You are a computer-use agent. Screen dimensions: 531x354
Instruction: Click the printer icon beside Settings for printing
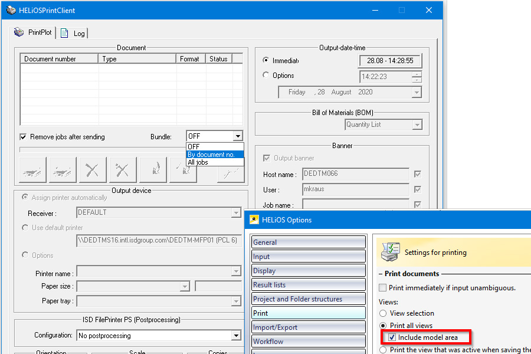(391, 252)
